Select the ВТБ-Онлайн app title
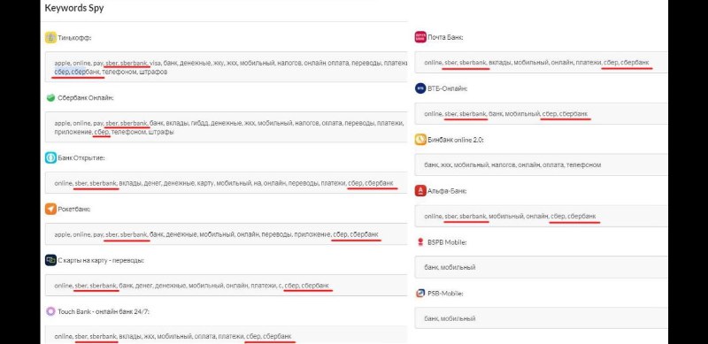This screenshot has width=708, height=344. tap(448, 88)
